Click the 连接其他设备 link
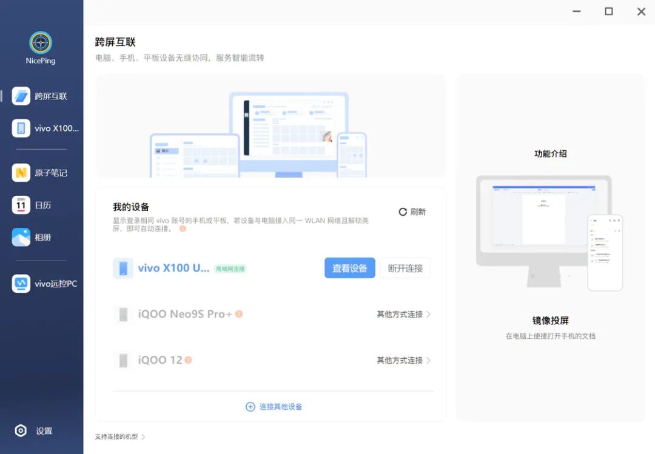The image size is (655, 454). [274, 407]
